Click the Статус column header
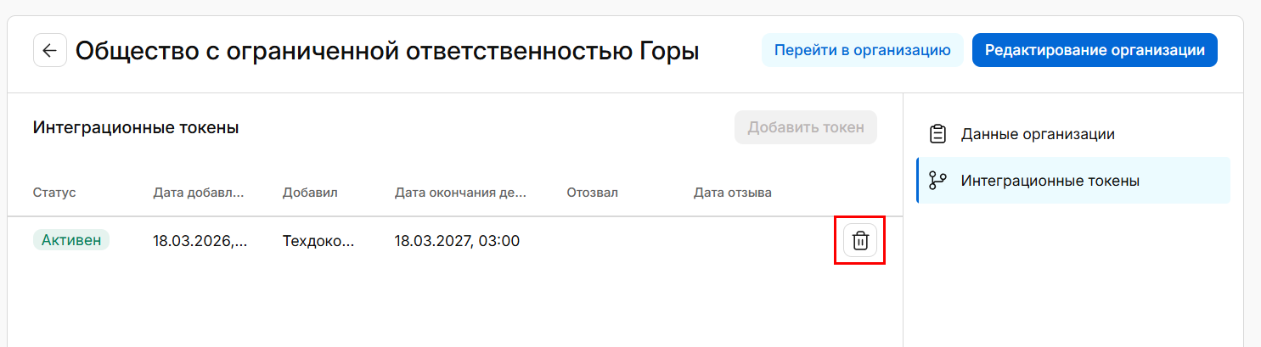 pyautogui.click(x=54, y=193)
